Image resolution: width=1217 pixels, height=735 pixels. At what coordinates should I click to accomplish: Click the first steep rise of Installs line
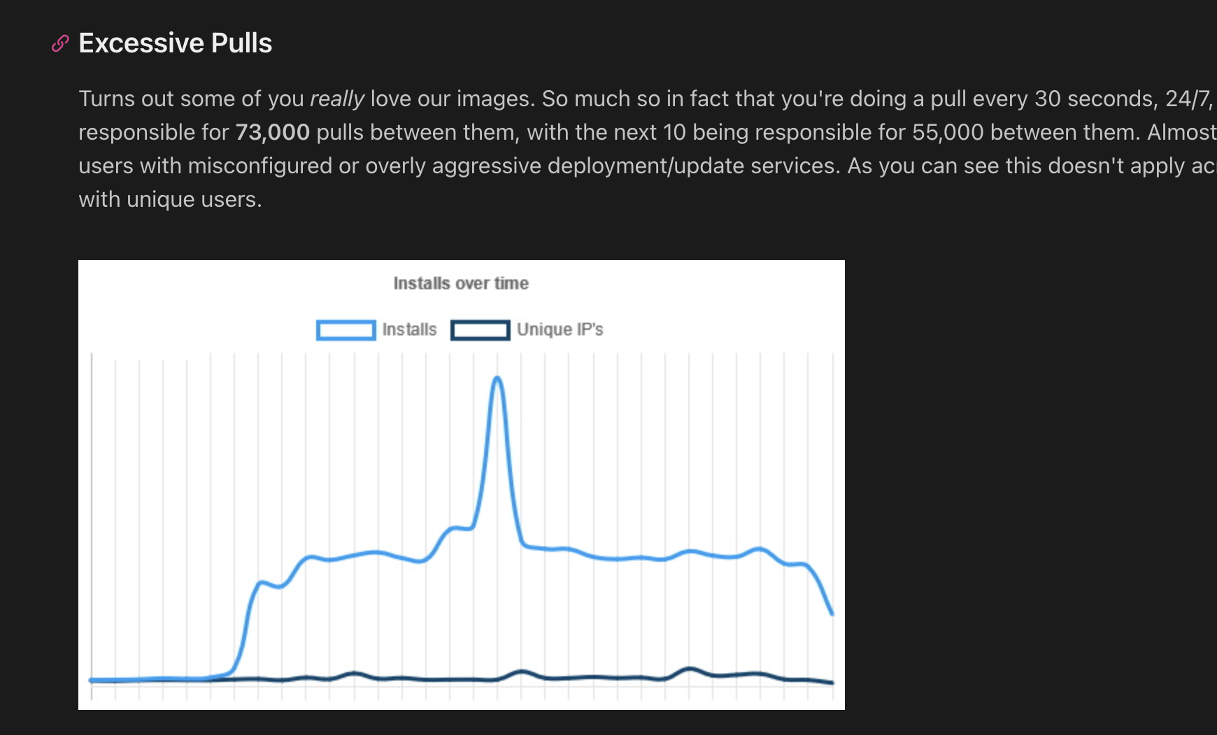247,615
